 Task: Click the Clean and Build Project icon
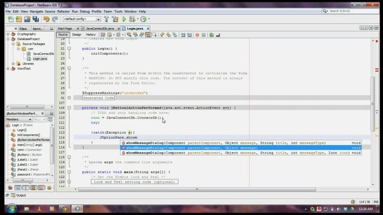pos(115,19)
